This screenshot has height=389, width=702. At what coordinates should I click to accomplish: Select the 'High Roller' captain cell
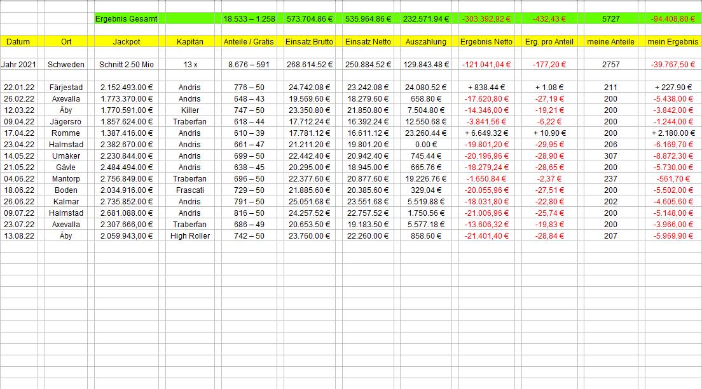pyautogui.click(x=190, y=236)
